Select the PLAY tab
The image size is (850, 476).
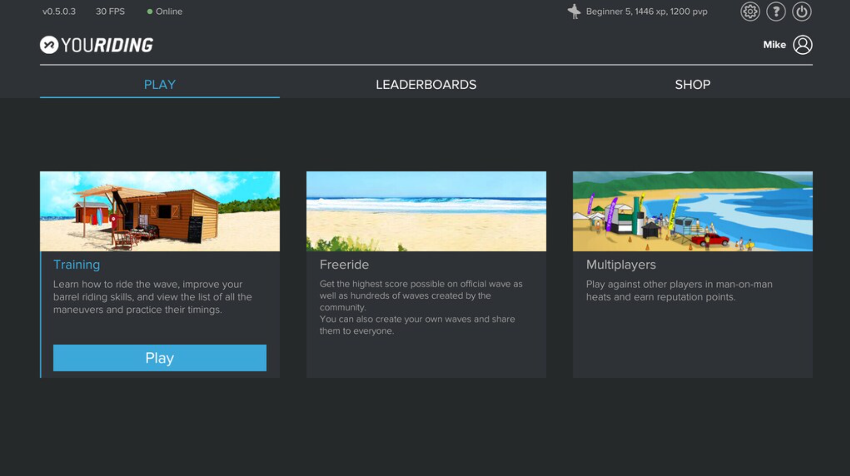(x=159, y=85)
